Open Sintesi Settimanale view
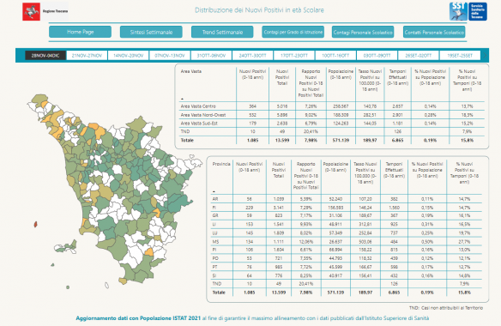The image size is (501, 326). click(x=151, y=32)
